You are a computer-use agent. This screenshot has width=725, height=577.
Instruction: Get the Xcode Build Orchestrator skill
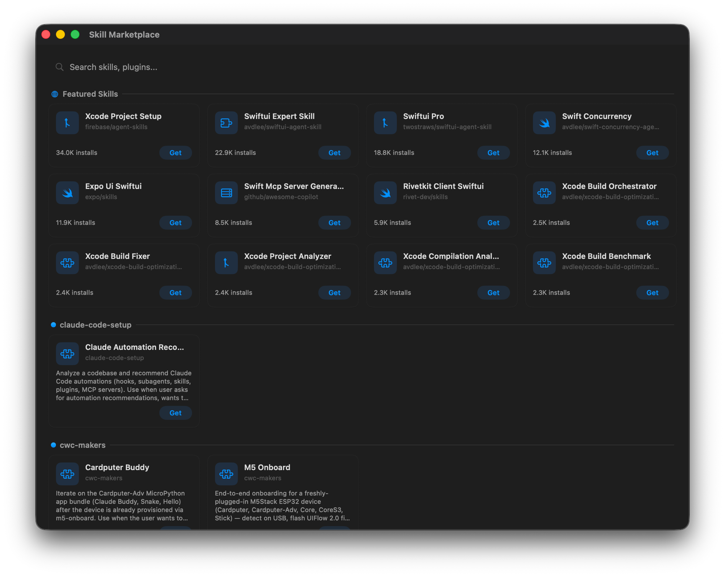[x=652, y=223]
